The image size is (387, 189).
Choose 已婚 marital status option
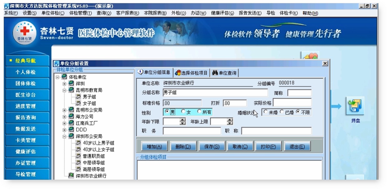[x=282, y=112]
